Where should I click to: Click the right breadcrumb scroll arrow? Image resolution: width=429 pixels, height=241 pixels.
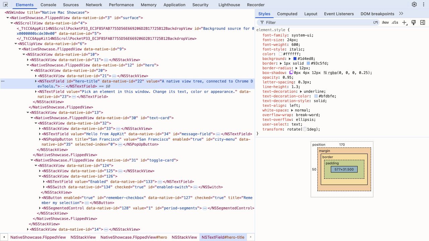pyautogui.click(x=251, y=237)
